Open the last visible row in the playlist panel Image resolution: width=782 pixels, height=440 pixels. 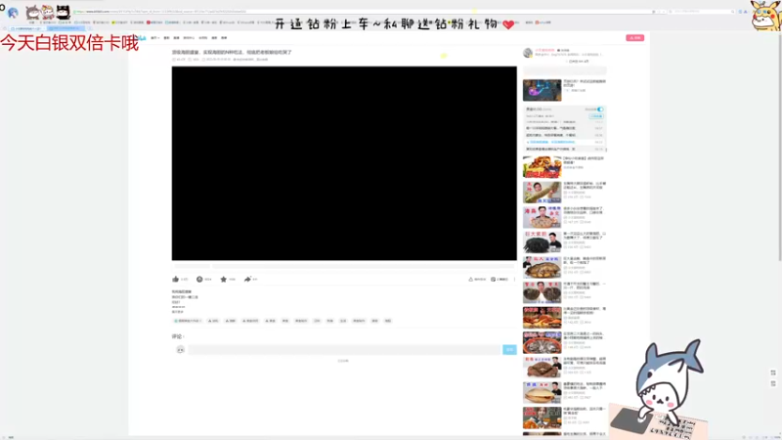click(x=565, y=150)
